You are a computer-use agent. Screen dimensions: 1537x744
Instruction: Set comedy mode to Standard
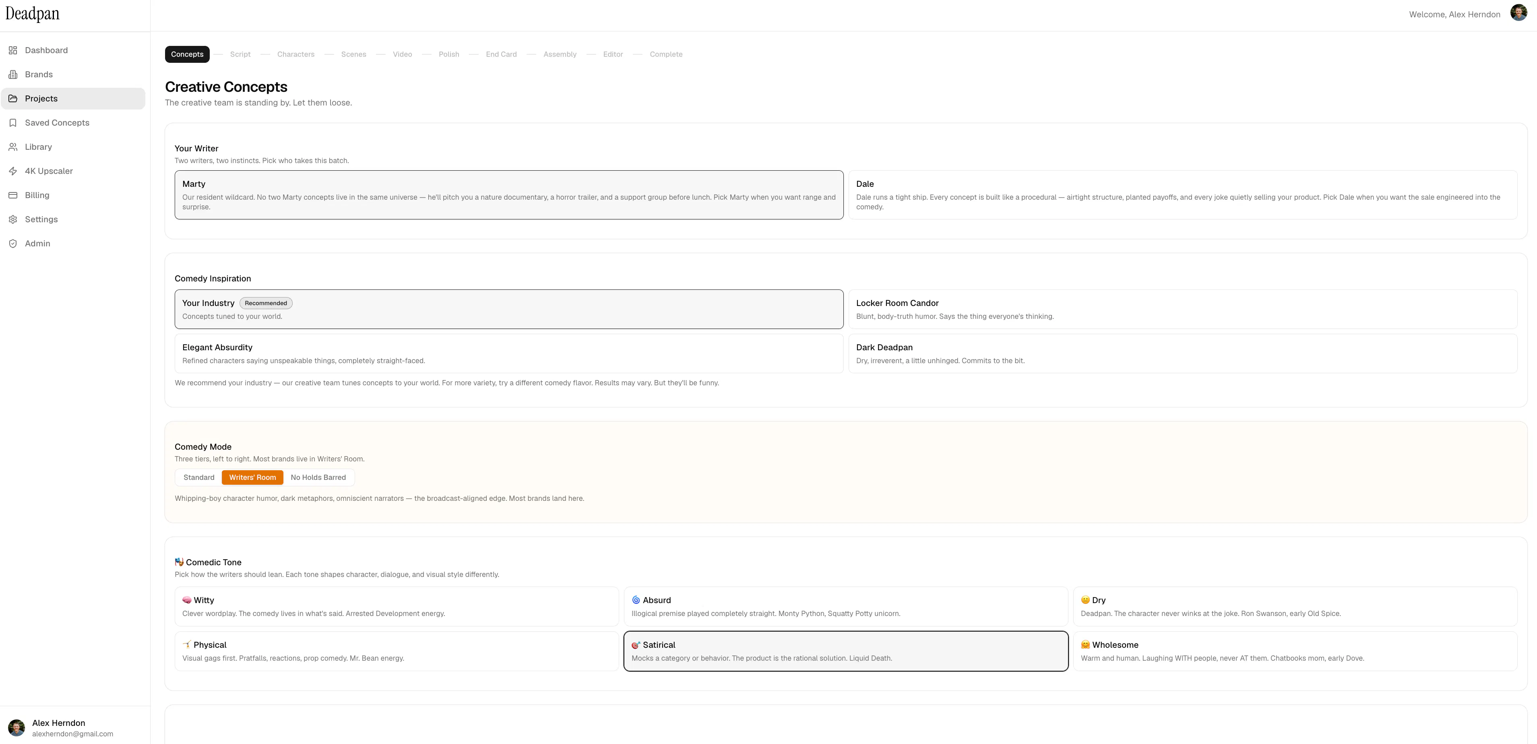coord(199,477)
